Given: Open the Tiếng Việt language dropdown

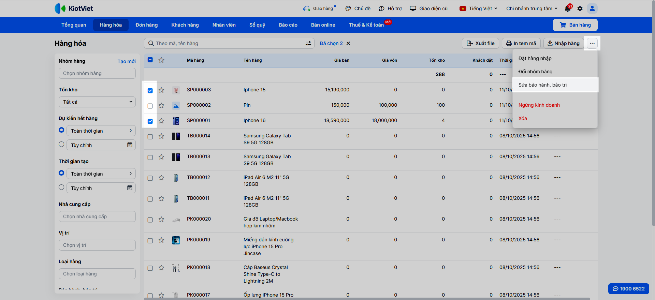Looking at the screenshot, I should (479, 9).
